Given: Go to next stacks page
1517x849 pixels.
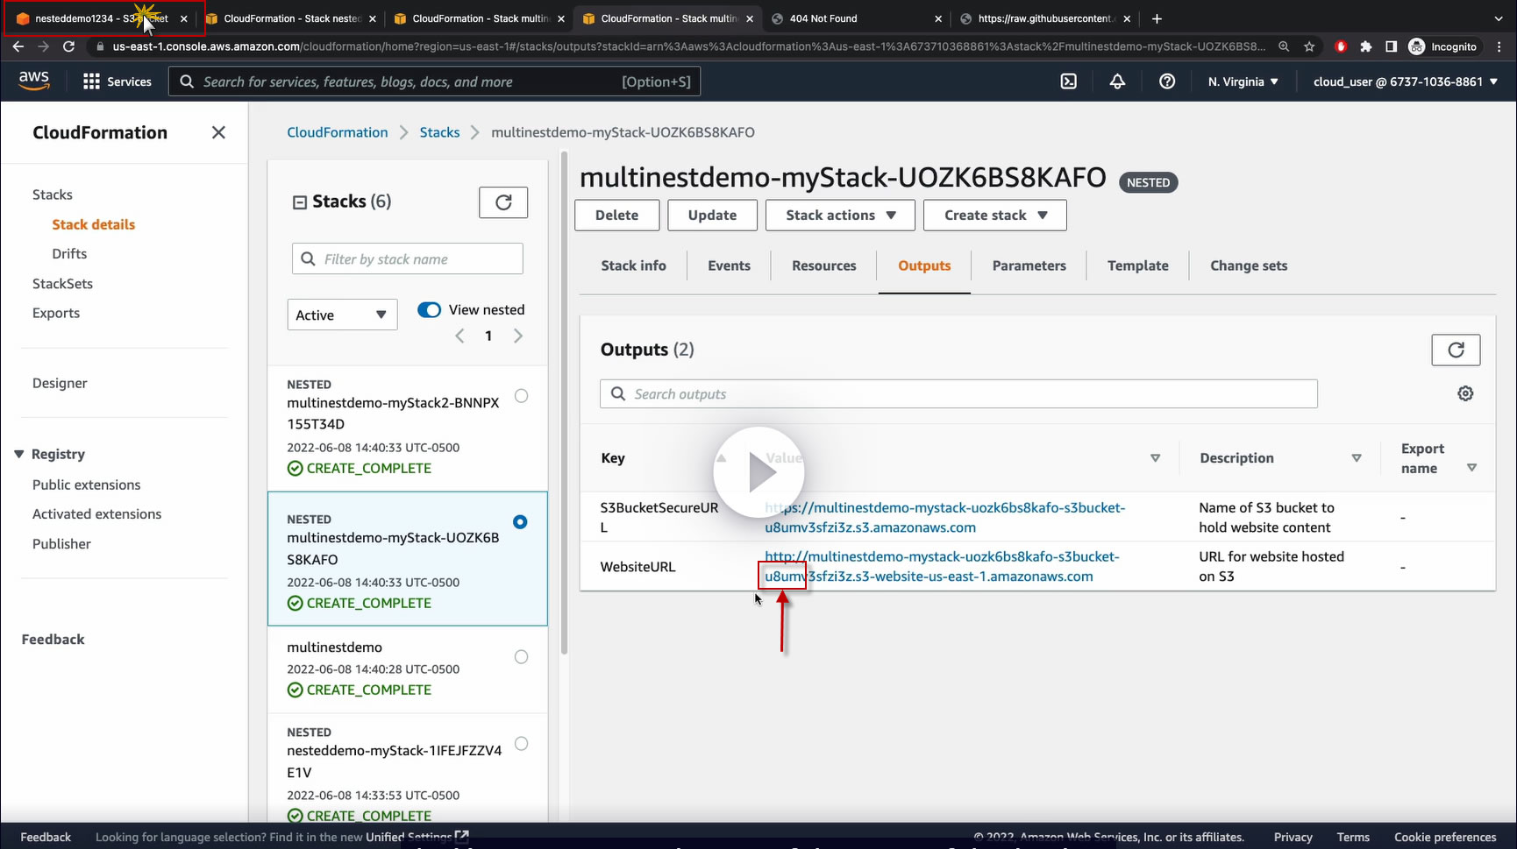Looking at the screenshot, I should (518, 336).
